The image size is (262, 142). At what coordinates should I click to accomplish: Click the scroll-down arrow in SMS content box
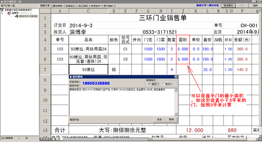point(176,114)
